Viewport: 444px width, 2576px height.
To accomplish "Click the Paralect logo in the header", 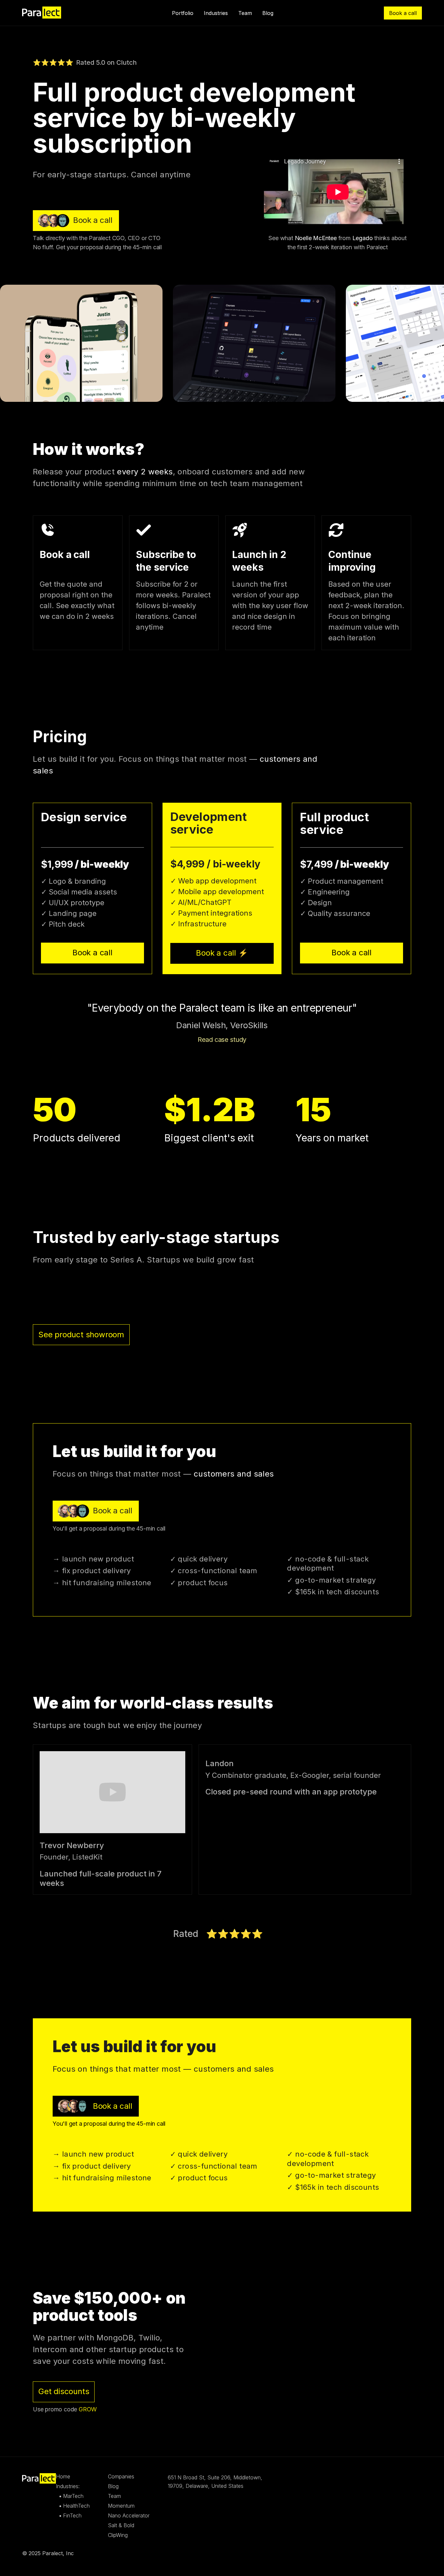I will (x=41, y=13).
